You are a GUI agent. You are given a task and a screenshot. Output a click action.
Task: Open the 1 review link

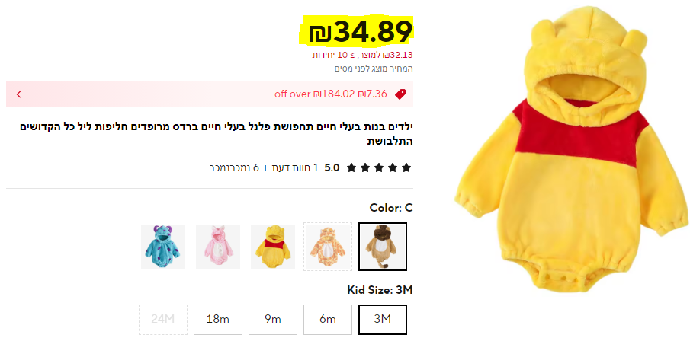coord(294,167)
